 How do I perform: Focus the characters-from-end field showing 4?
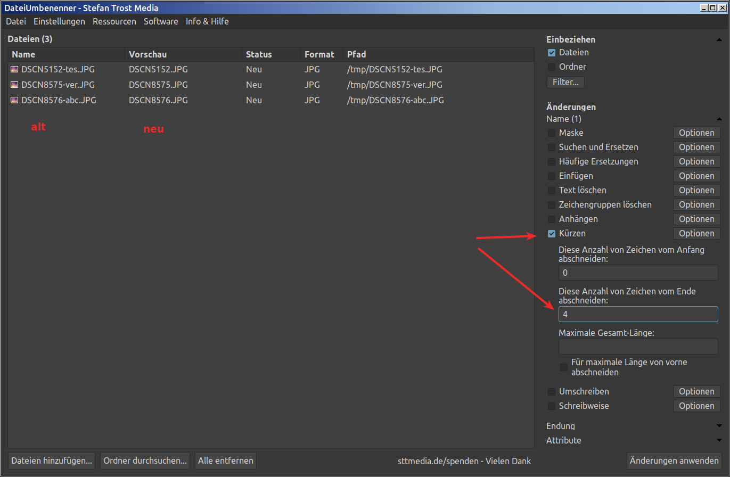pos(638,314)
